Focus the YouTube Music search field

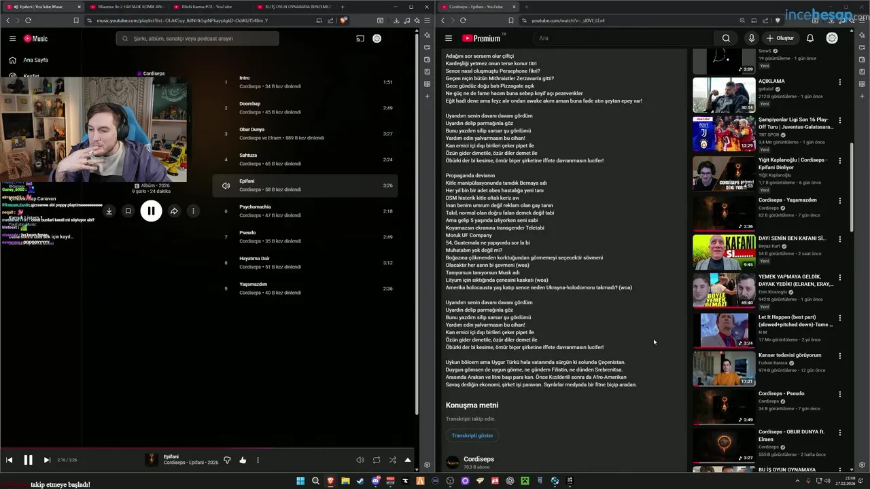coord(197,39)
